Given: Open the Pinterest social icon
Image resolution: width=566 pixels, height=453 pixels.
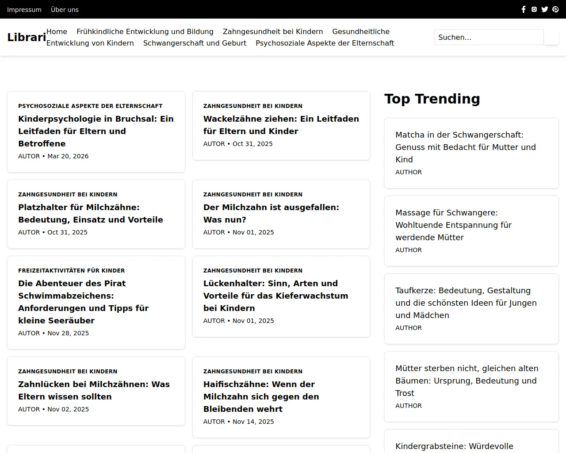Looking at the screenshot, I should point(555,9).
